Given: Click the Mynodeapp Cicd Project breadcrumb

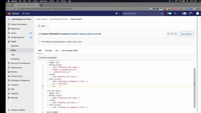Looking at the screenshot, I should pyautogui.click(x=59, y=19).
